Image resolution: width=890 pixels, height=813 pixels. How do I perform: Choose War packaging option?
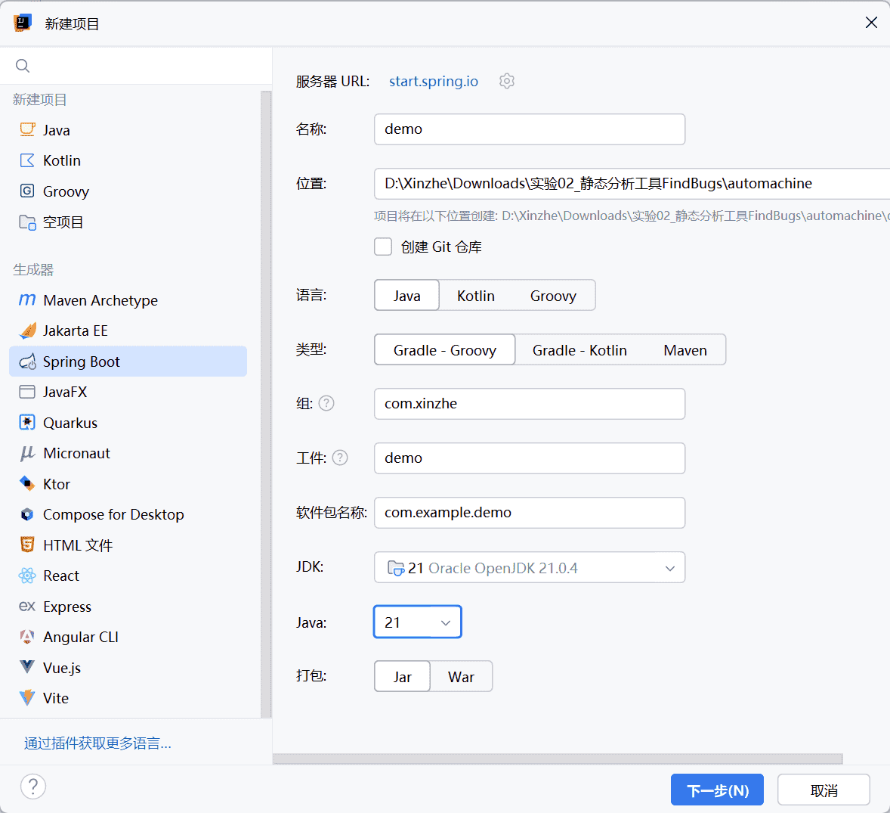[x=461, y=677]
